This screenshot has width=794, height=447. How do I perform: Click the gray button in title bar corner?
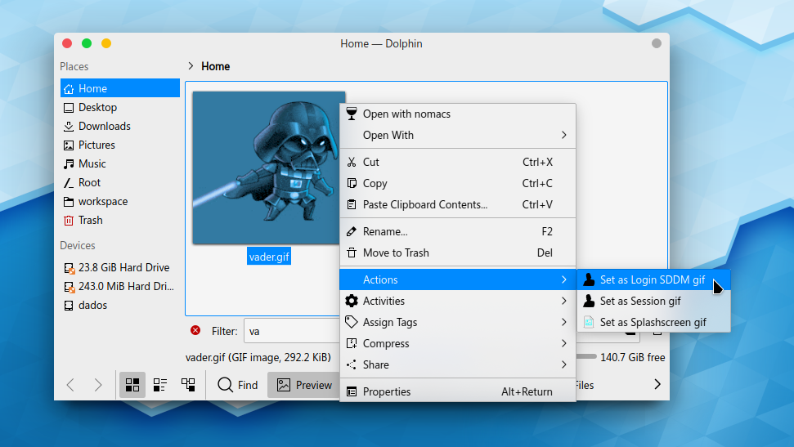(x=657, y=43)
